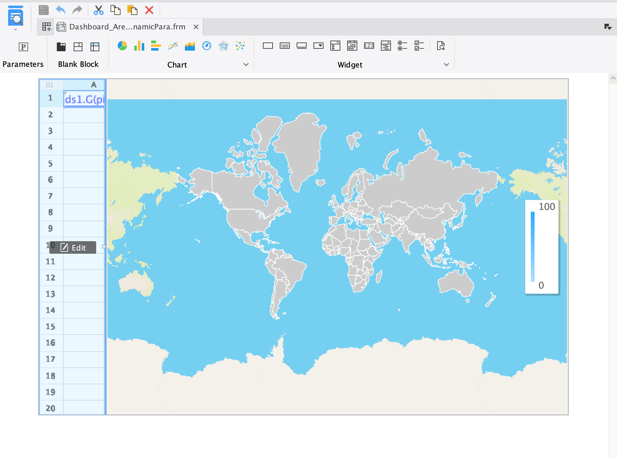Add a radar chart
The image size is (617, 458).
click(224, 46)
